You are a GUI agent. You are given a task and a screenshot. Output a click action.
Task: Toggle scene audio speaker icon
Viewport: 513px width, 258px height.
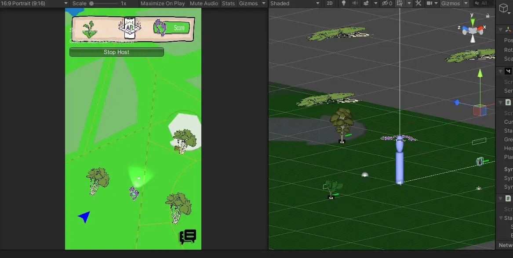tap(354, 4)
